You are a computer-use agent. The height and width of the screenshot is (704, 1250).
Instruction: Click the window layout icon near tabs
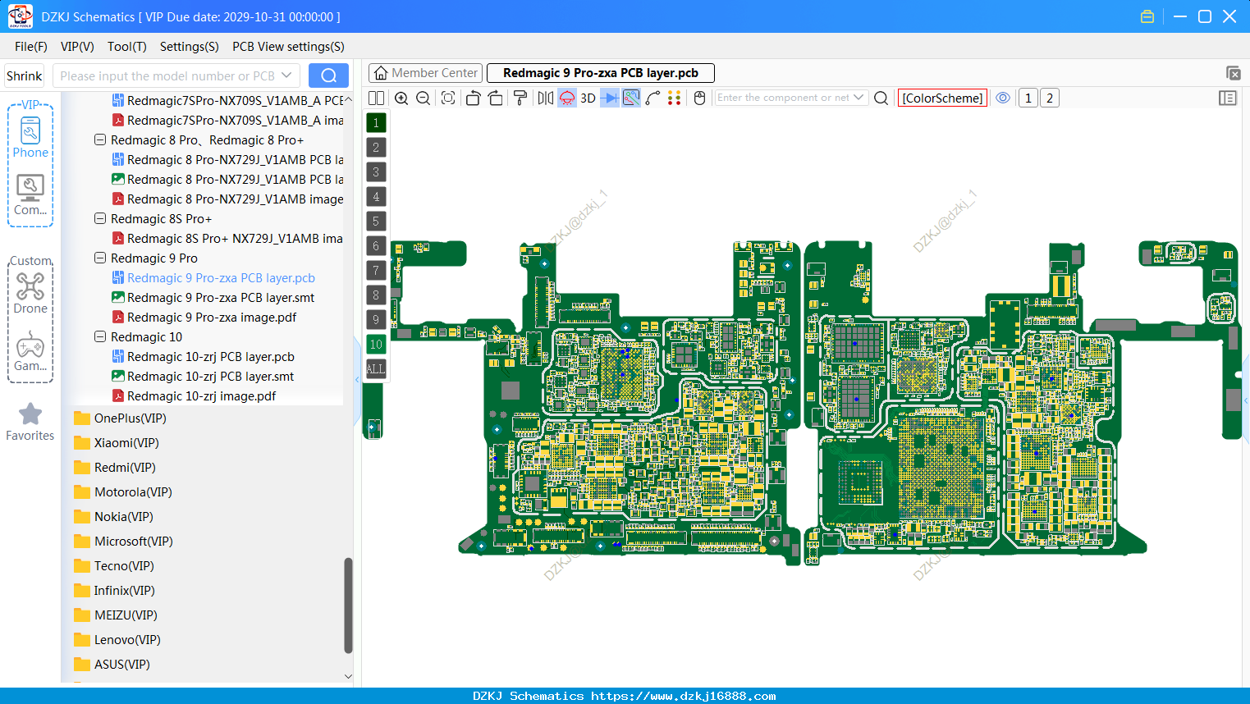[x=1233, y=73]
